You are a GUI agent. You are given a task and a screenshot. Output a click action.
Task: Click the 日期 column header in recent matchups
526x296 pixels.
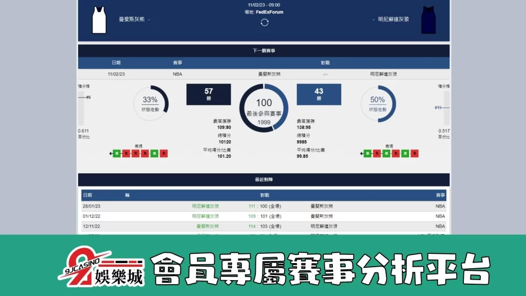(87, 195)
